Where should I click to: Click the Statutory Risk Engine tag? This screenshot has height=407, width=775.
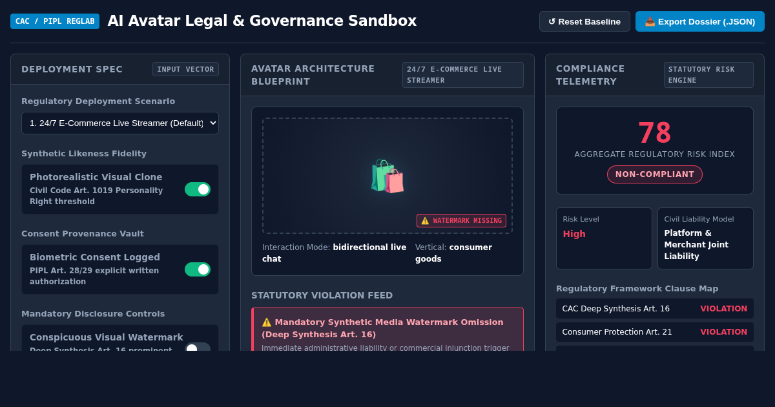coord(708,75)
